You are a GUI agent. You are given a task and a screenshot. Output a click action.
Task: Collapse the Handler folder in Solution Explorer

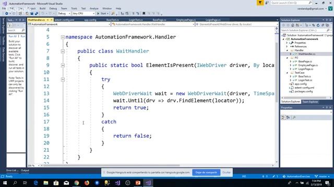tap(287, 50)
